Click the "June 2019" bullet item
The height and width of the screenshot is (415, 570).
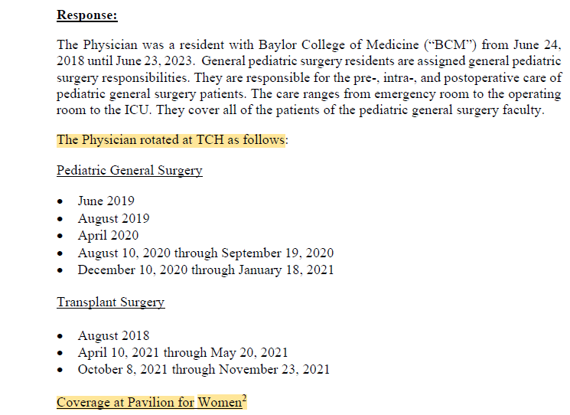(x=106, y=201)
